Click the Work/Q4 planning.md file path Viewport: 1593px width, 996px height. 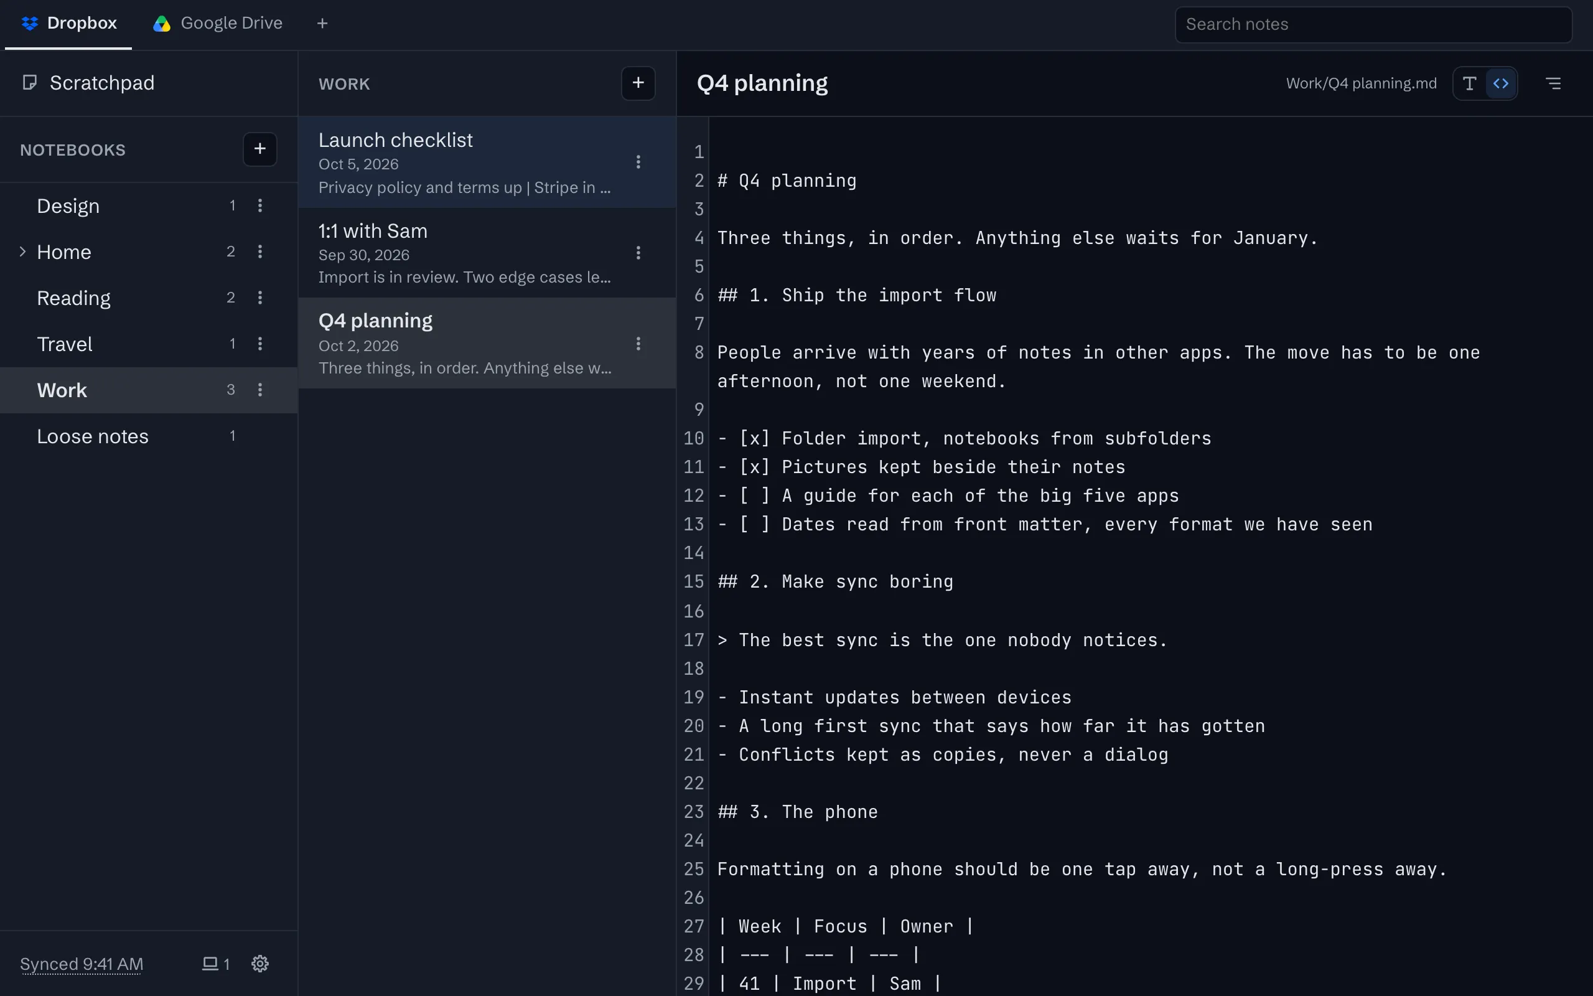(1362, 83)
